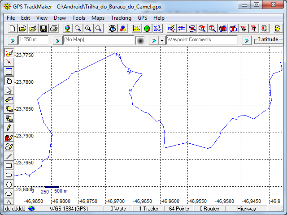
Task: Click the dd.ddddd coordinate format button
Action: [x=15, y=209]
